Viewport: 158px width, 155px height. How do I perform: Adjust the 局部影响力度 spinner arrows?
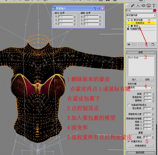[x=153, y=114]
